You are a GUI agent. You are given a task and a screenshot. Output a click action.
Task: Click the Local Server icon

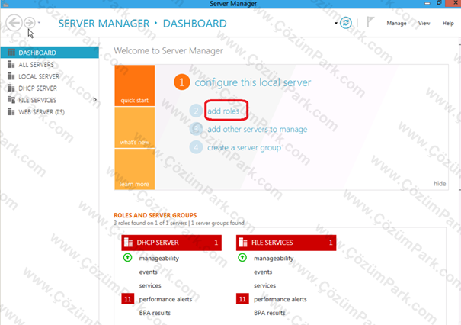(x=11, y=76)
